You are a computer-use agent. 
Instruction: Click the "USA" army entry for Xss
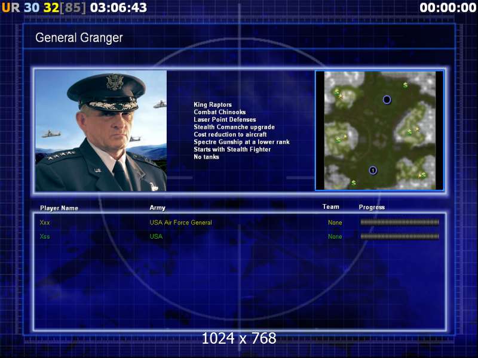(156, 236)
